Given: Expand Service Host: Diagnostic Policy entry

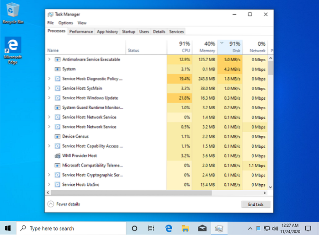Looking at the screenshot, I should [49, 79].
